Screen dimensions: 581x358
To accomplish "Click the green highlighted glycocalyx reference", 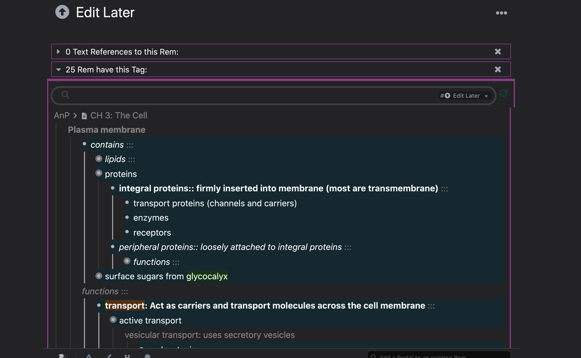I will (x=207, y=276).
